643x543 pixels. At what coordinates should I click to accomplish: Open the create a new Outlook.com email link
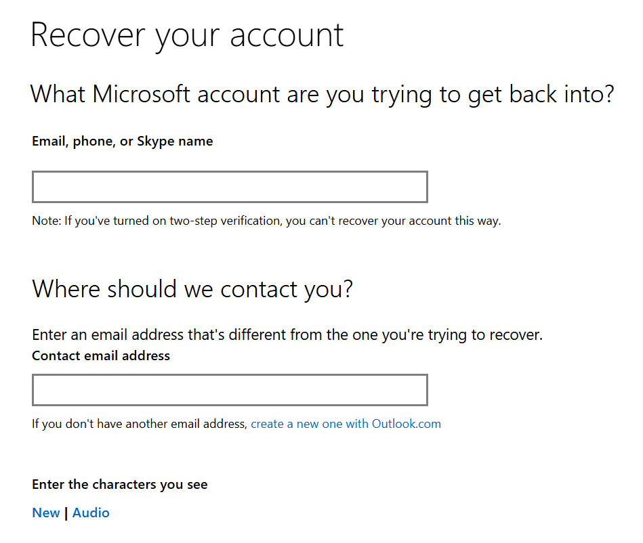tap(346, 424)
